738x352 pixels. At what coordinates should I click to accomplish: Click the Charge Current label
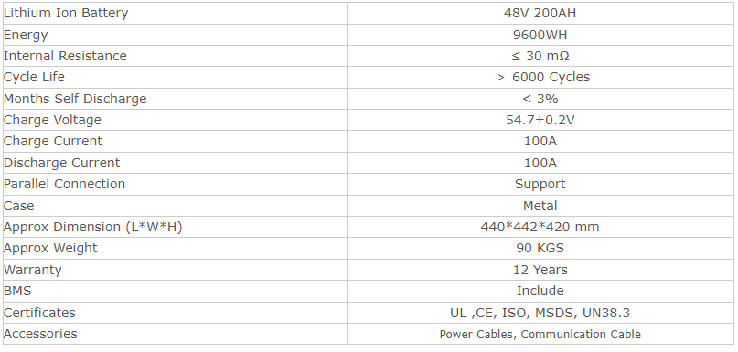53,141
